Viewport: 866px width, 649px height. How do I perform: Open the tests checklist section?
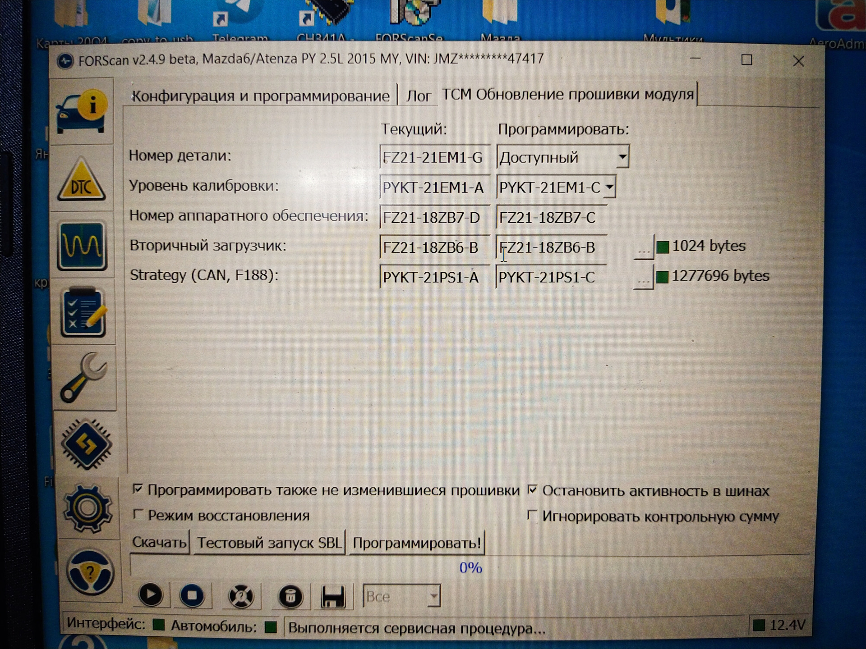coord(83,312)
